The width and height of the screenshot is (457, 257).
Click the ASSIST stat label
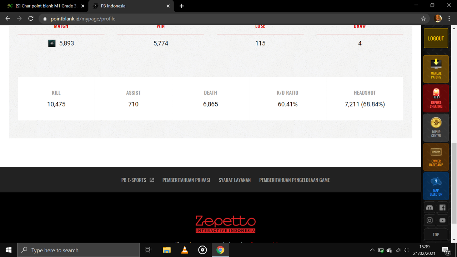click(134, 93)
